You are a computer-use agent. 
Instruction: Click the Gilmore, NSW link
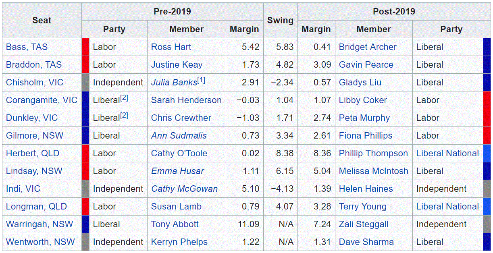click(35, 136)
